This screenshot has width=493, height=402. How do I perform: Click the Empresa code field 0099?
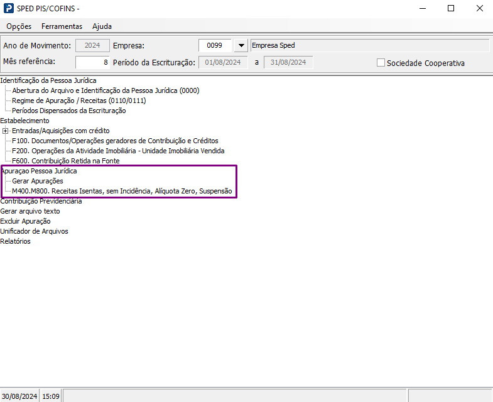[x=215, y=46]
